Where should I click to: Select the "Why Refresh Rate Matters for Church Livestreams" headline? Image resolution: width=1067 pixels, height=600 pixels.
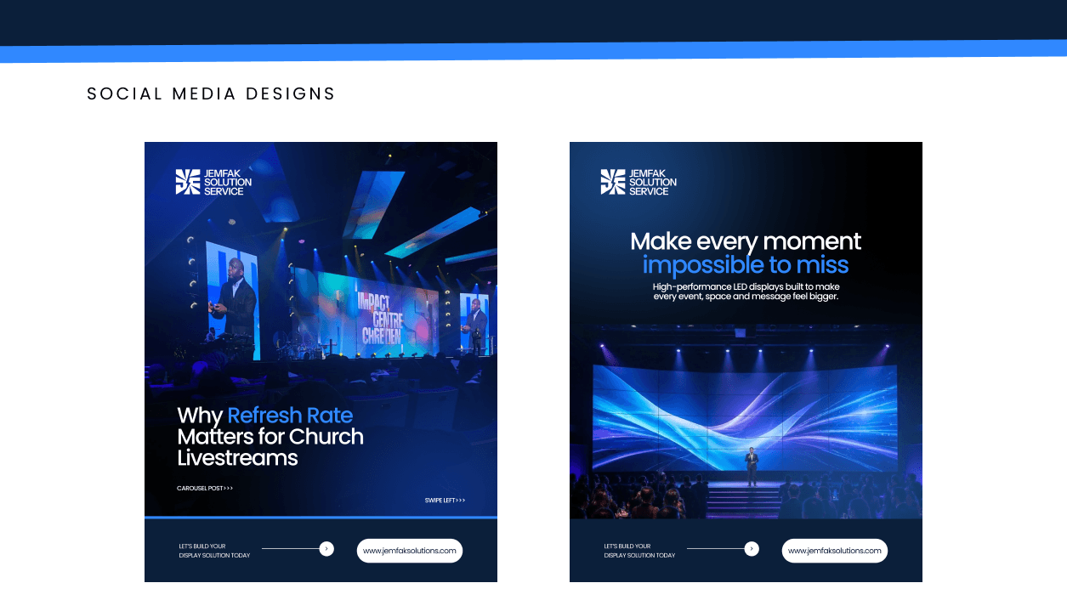(x=270, y=437)
